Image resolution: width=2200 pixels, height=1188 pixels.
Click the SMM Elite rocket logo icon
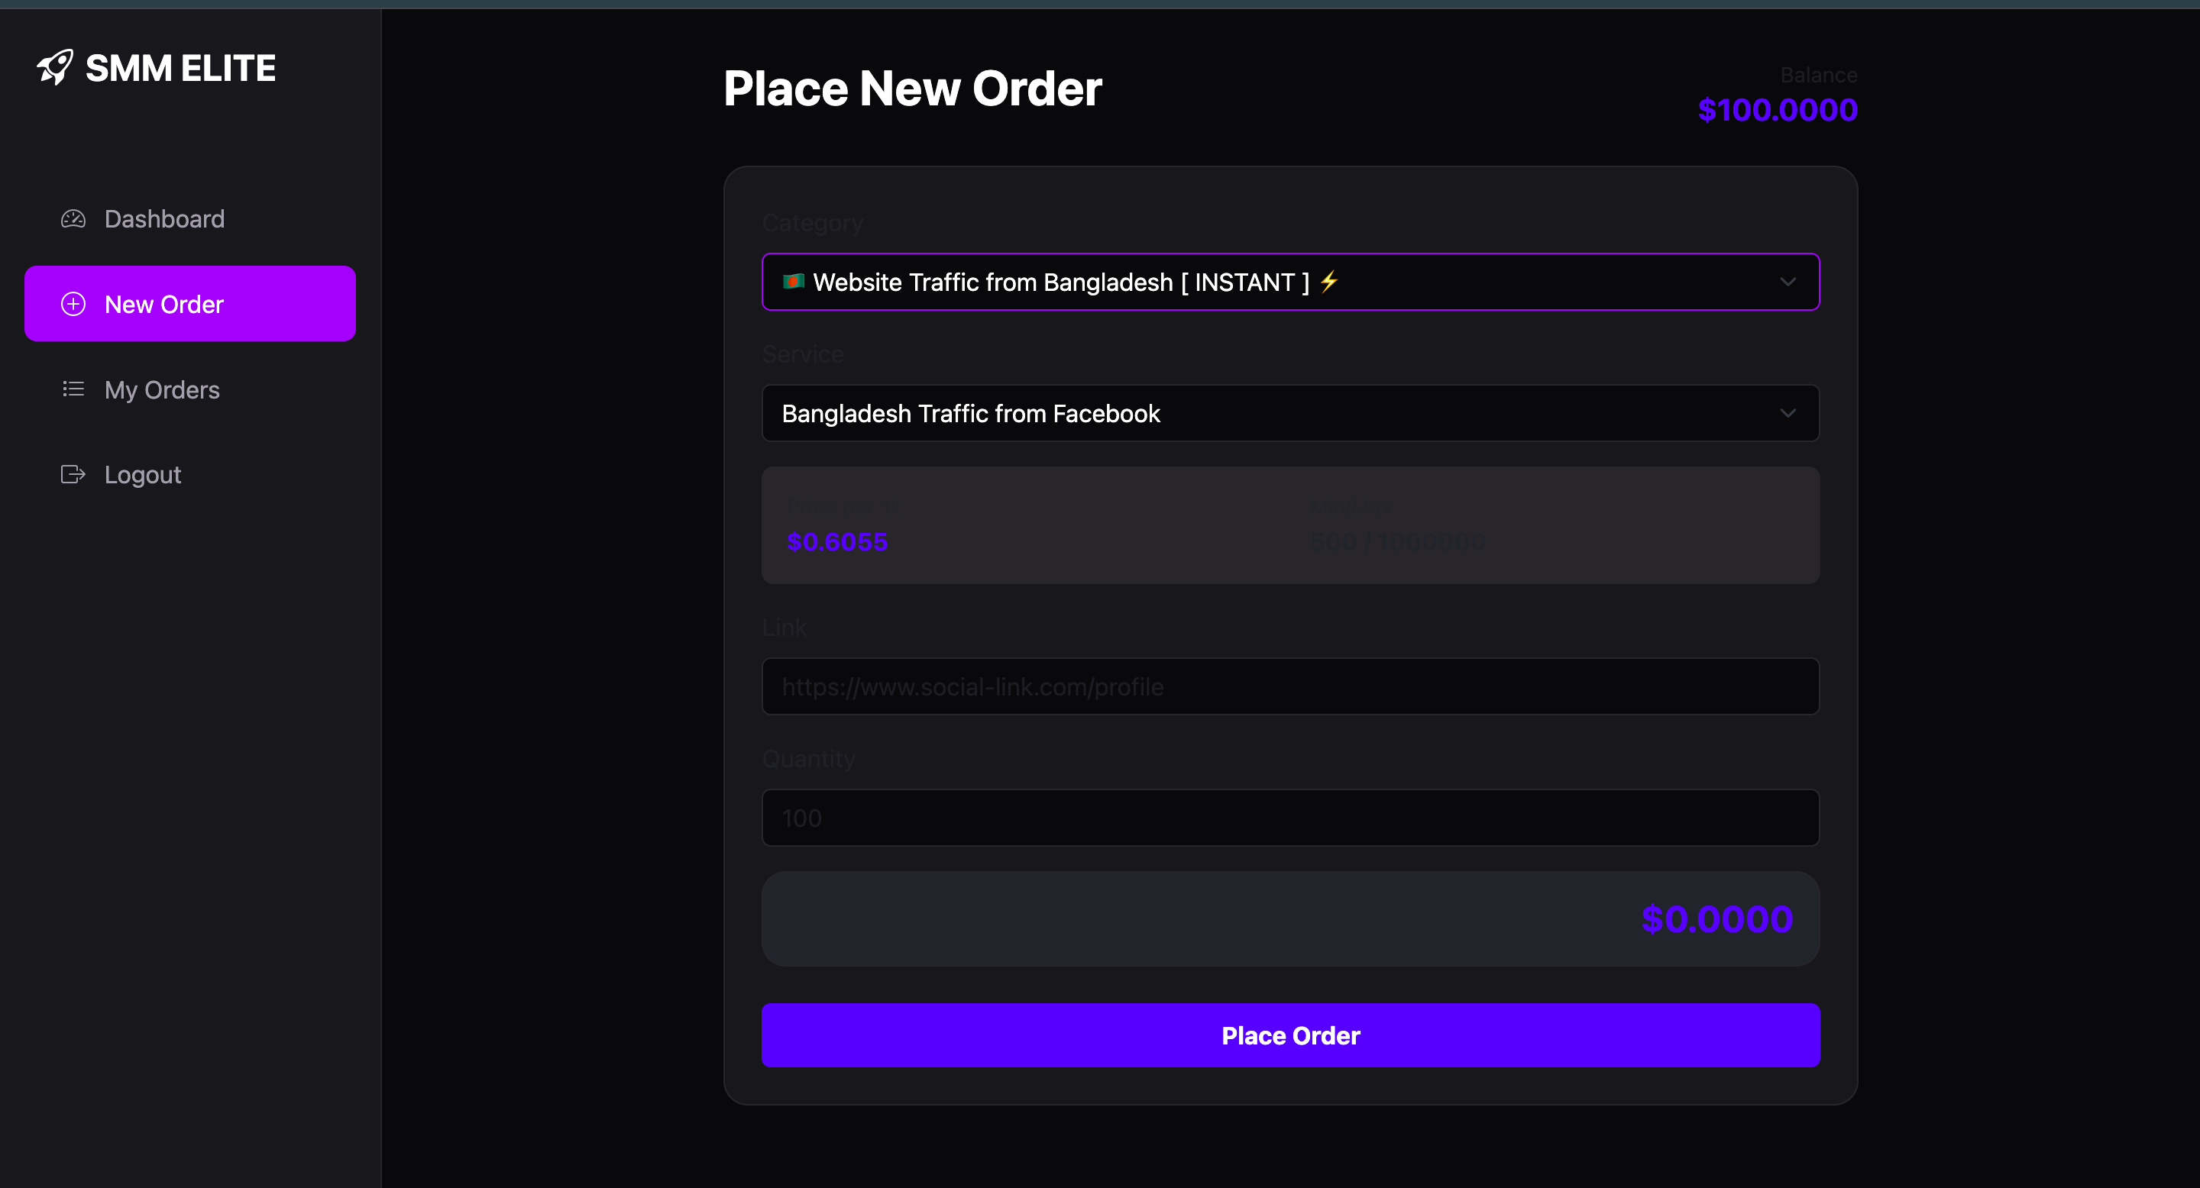click(56, 67)
